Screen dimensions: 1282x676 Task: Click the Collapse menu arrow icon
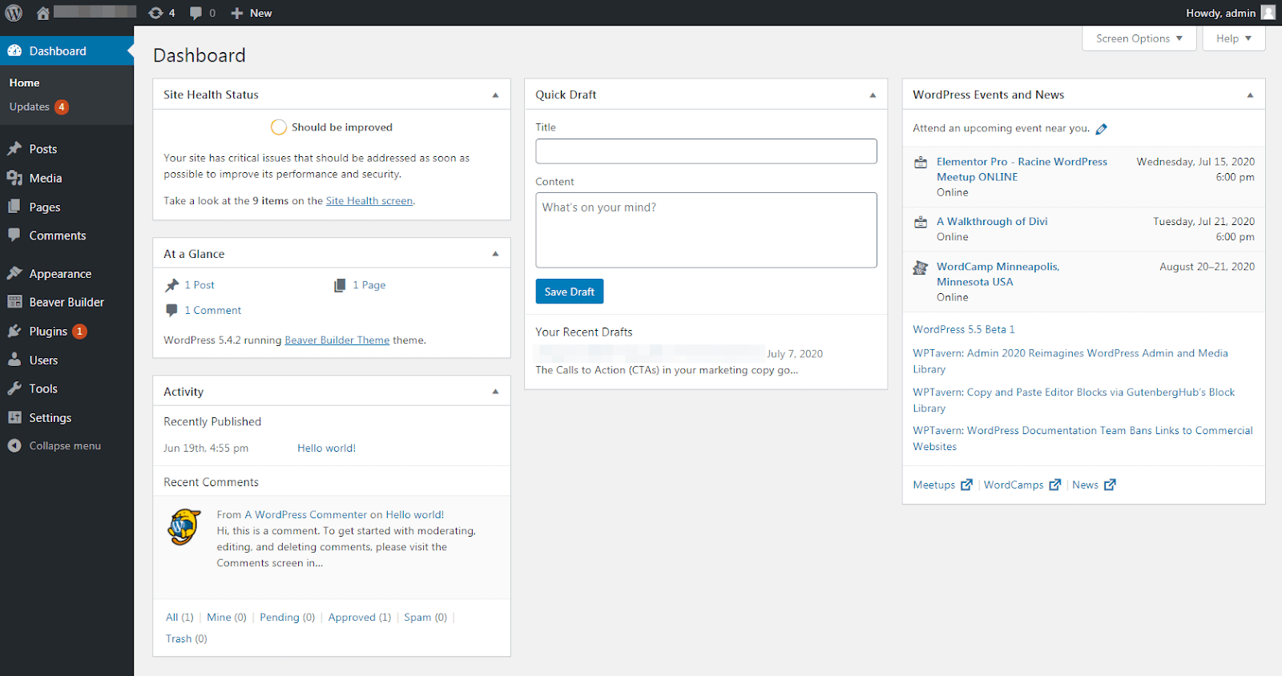pos(14,446)
